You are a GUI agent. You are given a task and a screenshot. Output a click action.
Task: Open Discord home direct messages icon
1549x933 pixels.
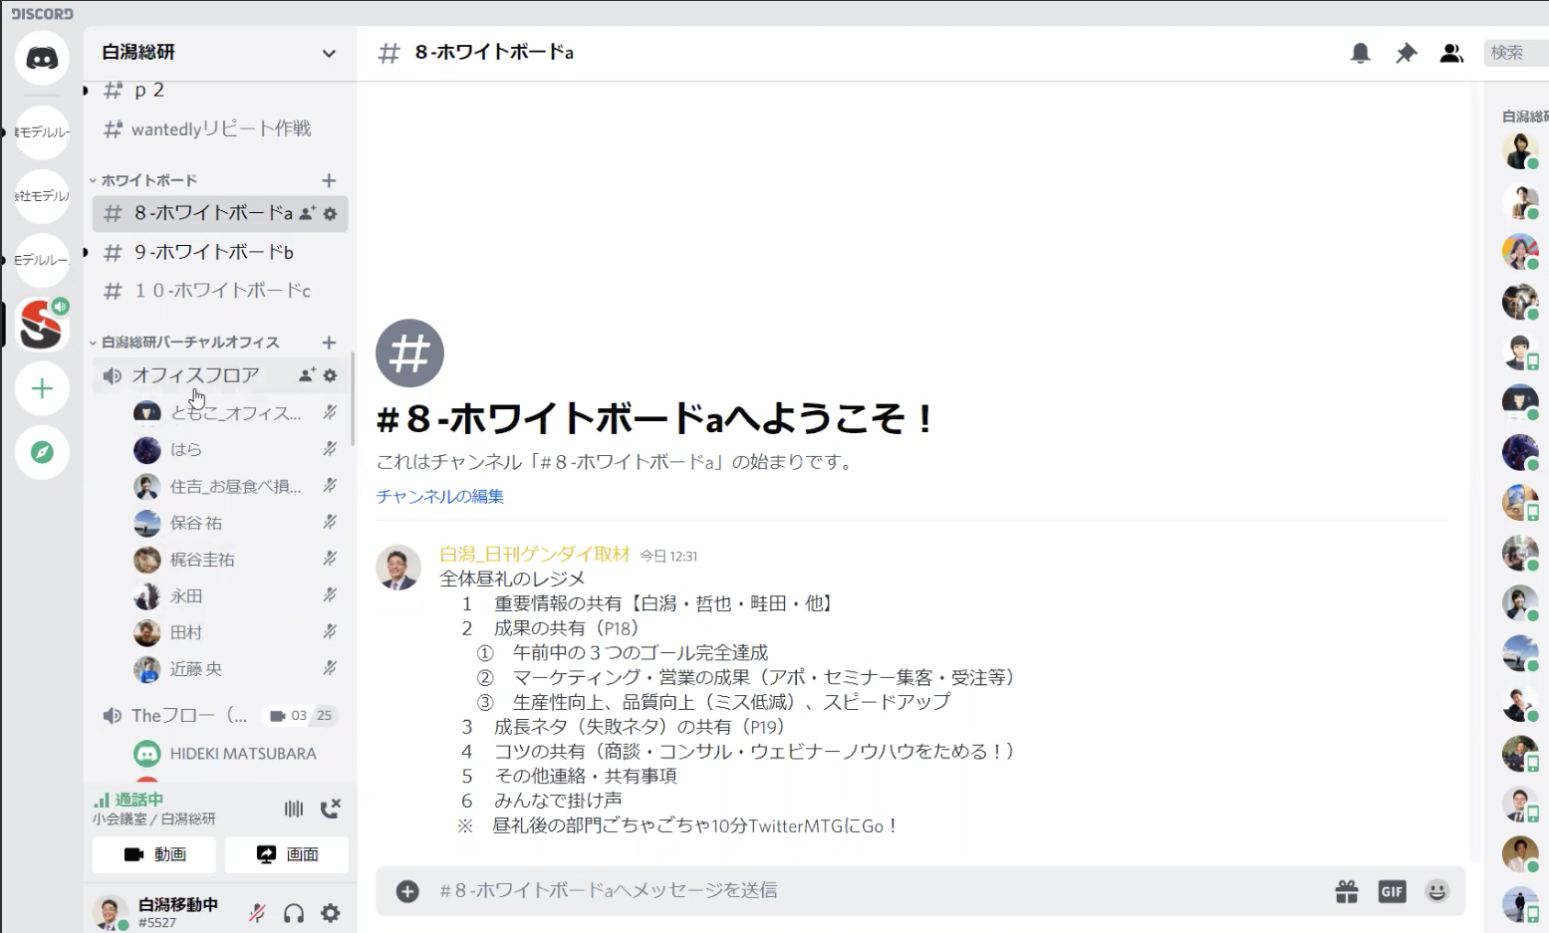point(42,58)
